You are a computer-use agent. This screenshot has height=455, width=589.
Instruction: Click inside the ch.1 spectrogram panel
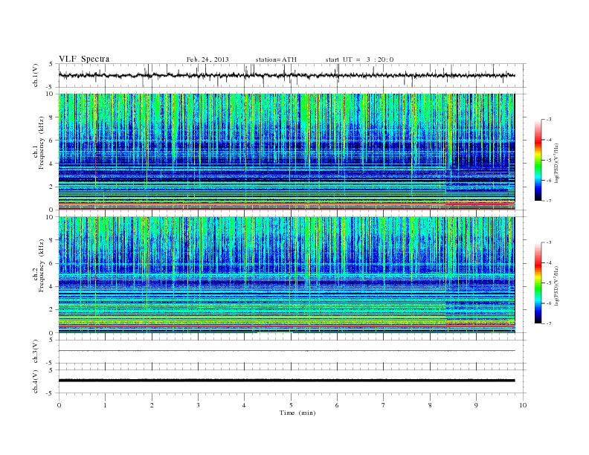(286, 152)
